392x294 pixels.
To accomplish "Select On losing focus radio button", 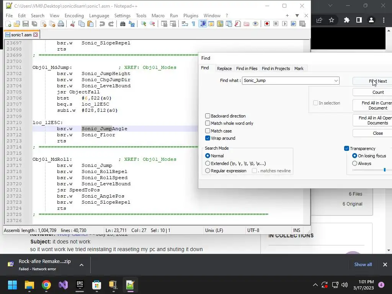I will click(x=354, y=156).
